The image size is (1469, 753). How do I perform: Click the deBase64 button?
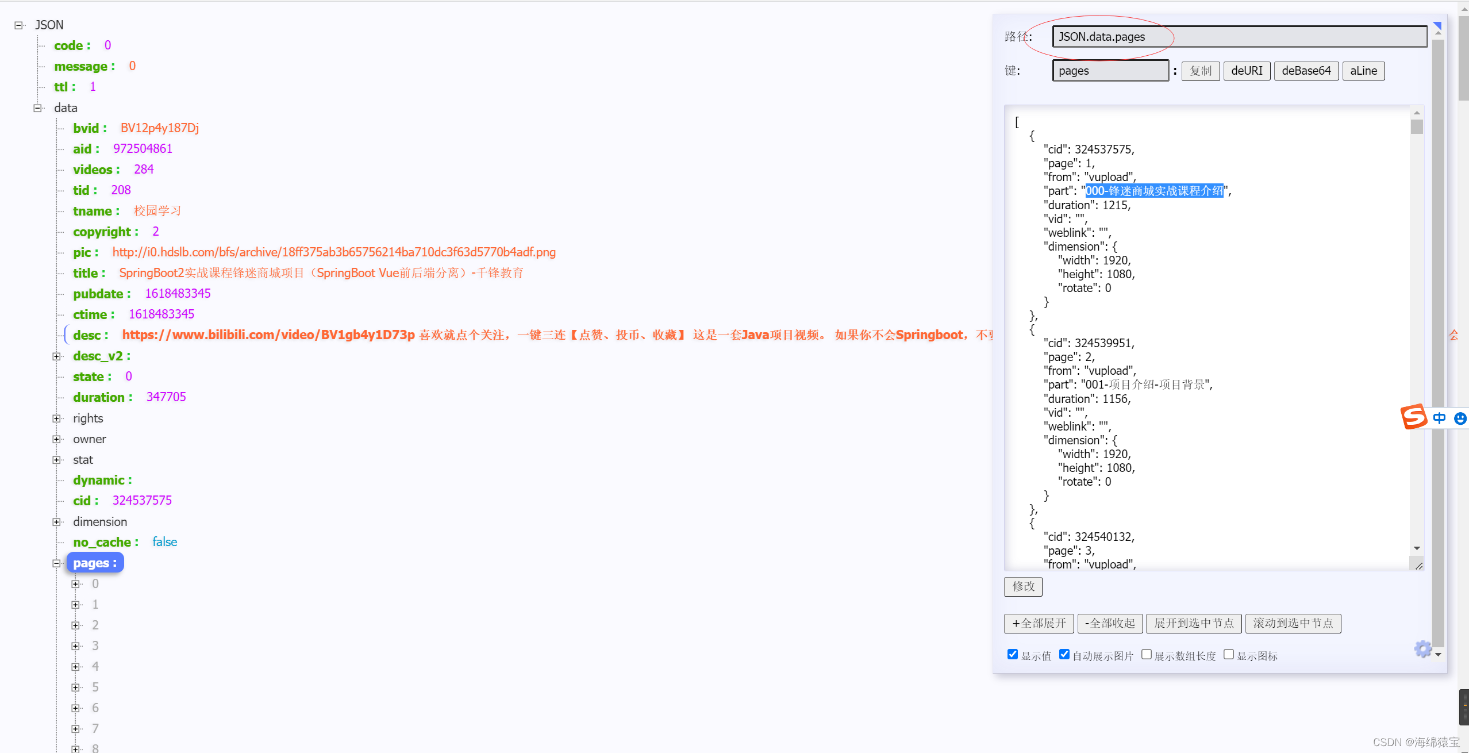pyautogui.click(x=1306, y=71)
